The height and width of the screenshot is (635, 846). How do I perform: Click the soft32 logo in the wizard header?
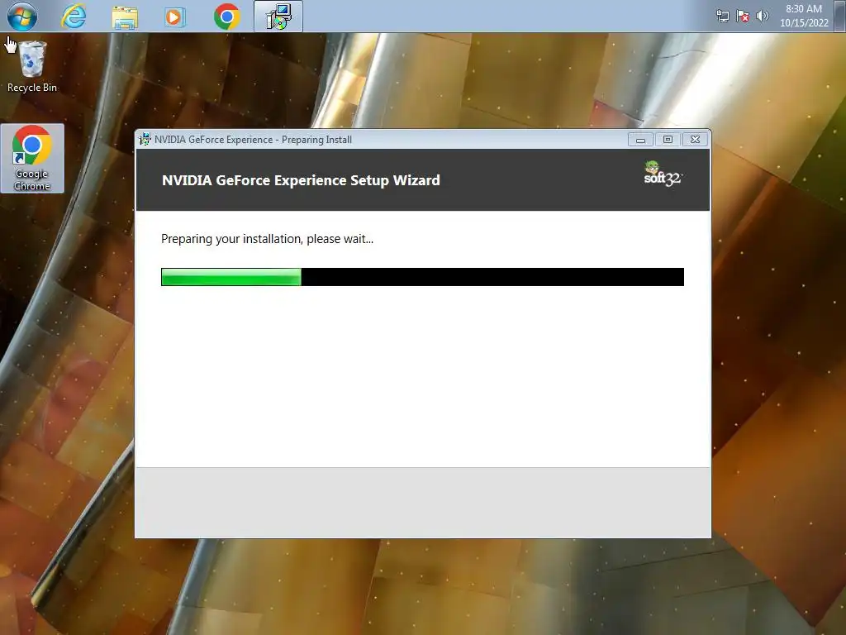coord(663,174)
